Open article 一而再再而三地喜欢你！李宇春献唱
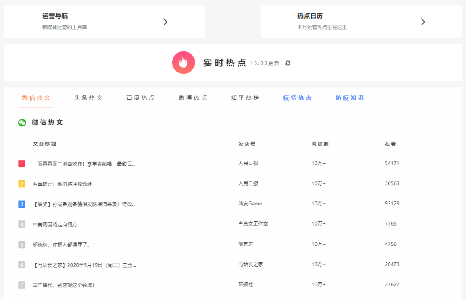Screen dimensions: 466x299 [84, 164]
